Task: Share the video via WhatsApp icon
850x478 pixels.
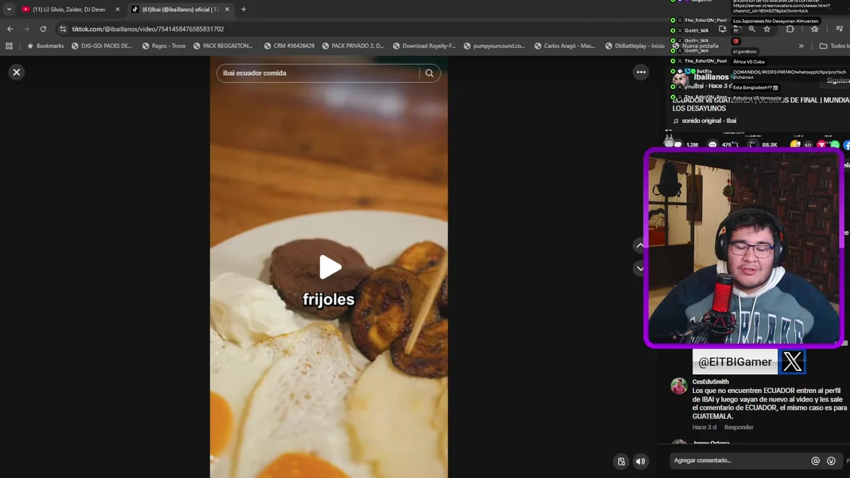Action: click(835, 145)
